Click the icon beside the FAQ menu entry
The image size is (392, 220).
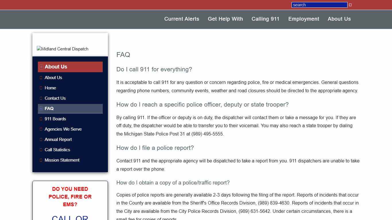41,109
